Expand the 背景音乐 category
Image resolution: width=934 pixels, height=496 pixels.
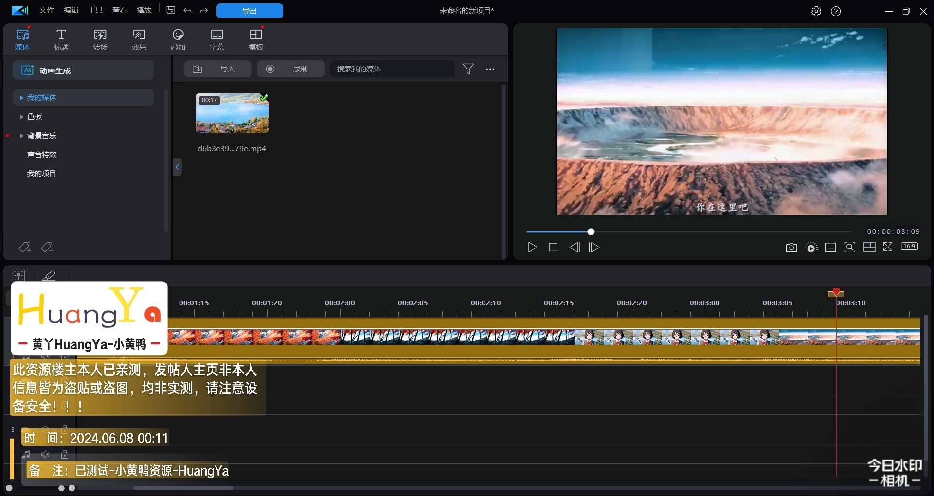pyautogui.click(x=22, y=136)
